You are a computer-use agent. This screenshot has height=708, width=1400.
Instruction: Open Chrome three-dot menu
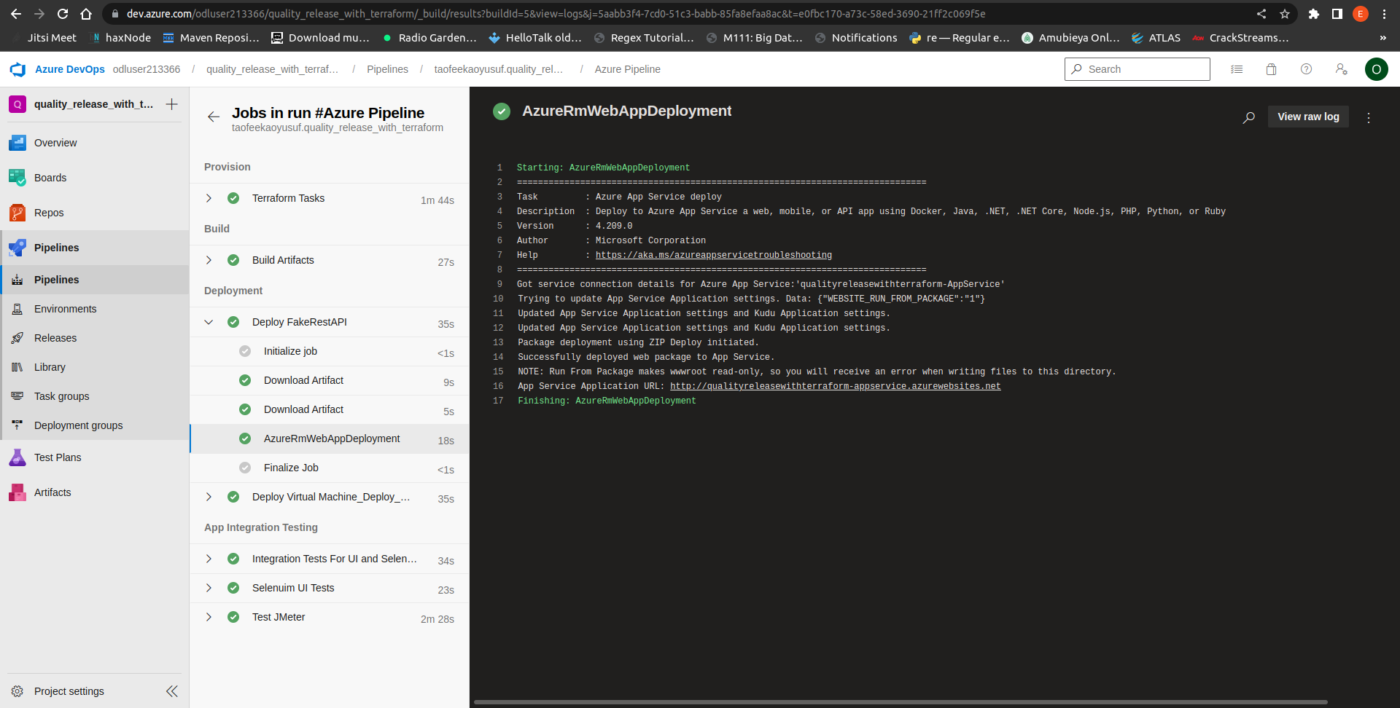click(1384, 14)
